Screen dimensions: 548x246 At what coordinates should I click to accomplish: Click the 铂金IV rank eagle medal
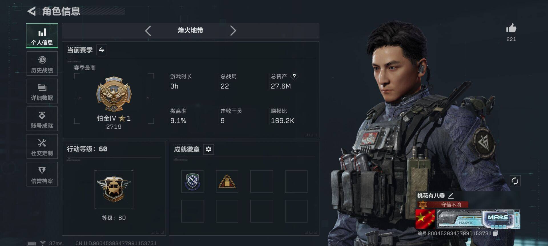114,94
